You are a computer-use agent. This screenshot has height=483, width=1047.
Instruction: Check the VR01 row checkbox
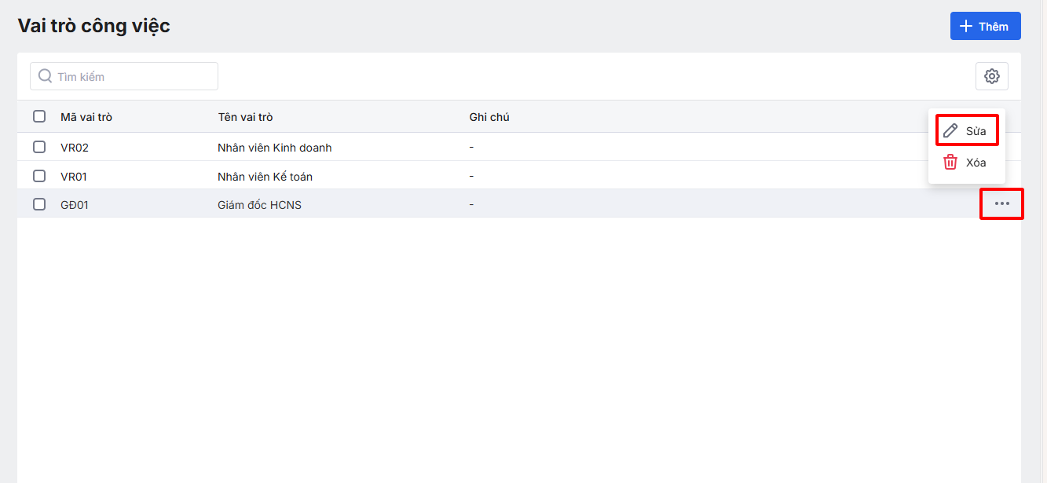tap(39, 176)
